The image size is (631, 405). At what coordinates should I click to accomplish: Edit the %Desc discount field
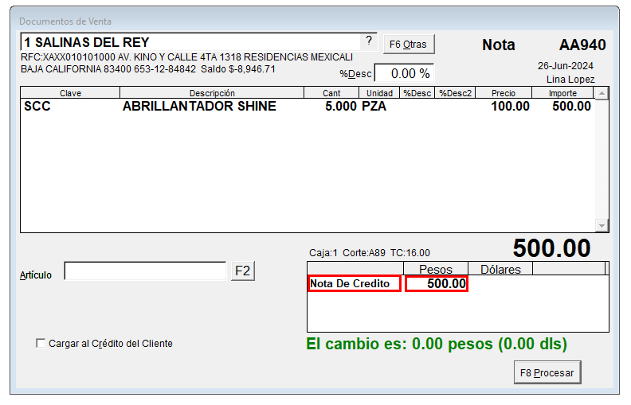pos(404,73)
